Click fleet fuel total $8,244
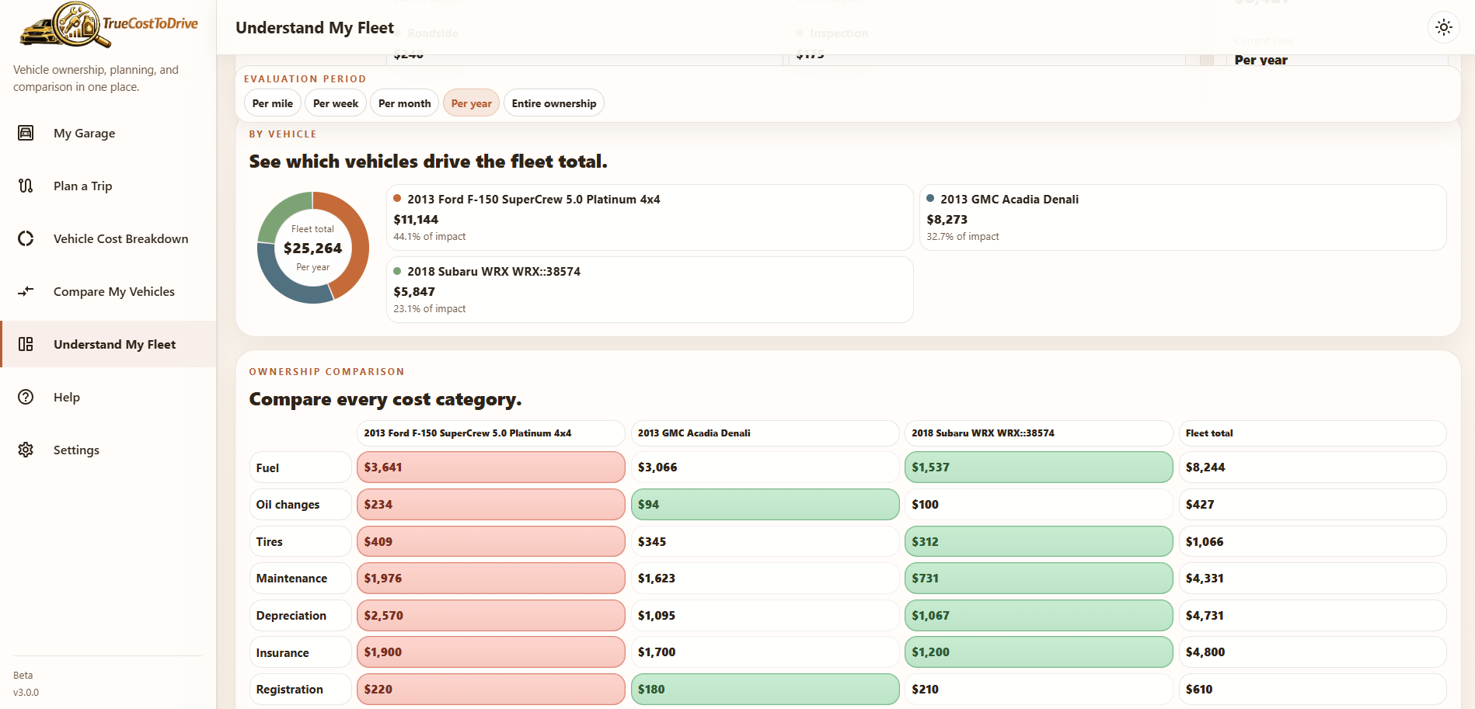The width and height of the screenshot is (1475, 709). [x=1313, y=467]
